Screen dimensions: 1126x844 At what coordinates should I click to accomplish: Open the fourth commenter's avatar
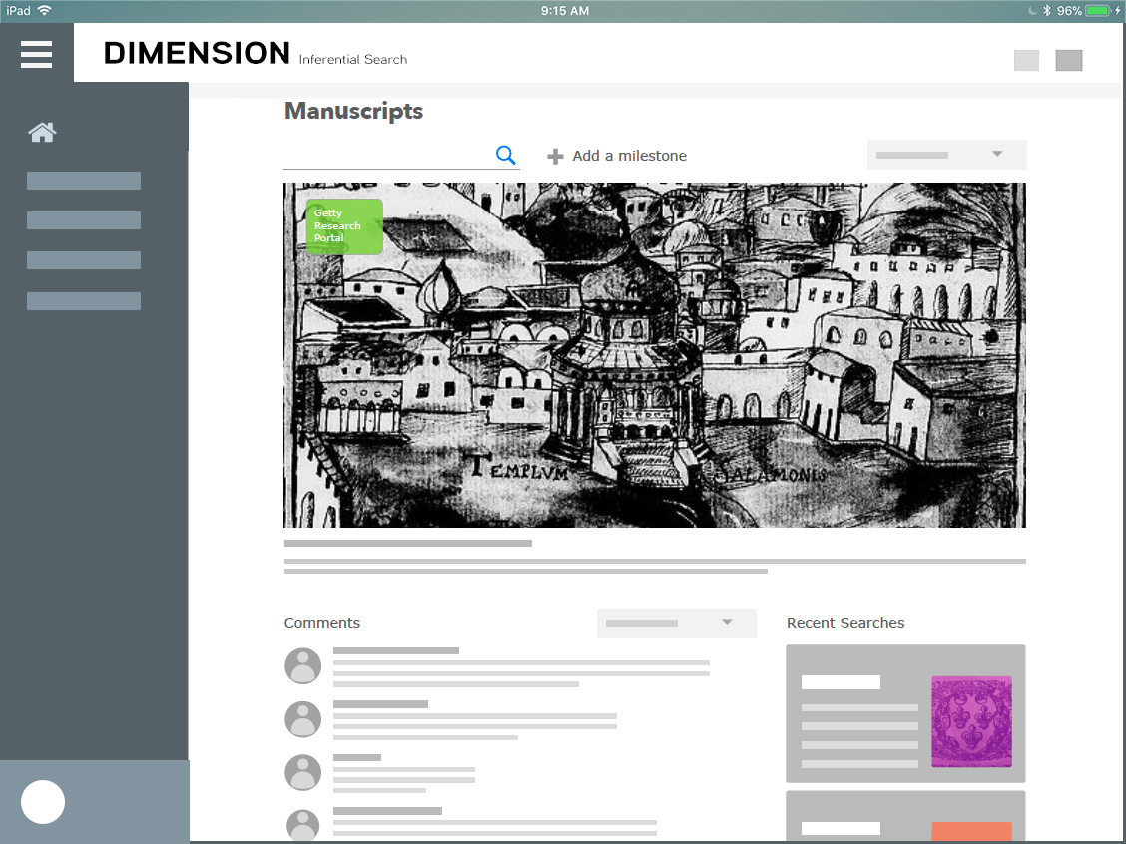pyautogui.click(x=303, y=825)
